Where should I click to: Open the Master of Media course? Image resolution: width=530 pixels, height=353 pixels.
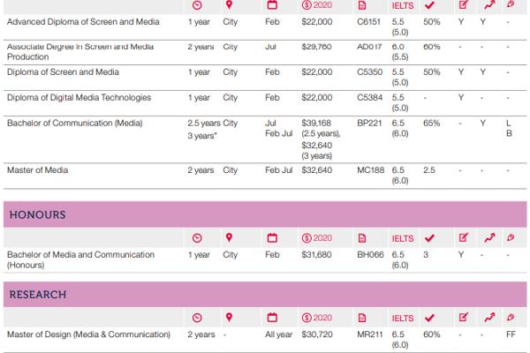point(37,170)
